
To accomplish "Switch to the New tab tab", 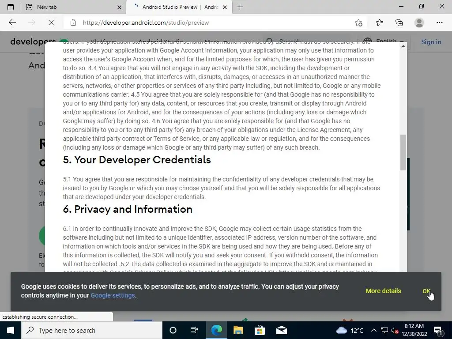I will pyautogui.click(x=73, y=7).
